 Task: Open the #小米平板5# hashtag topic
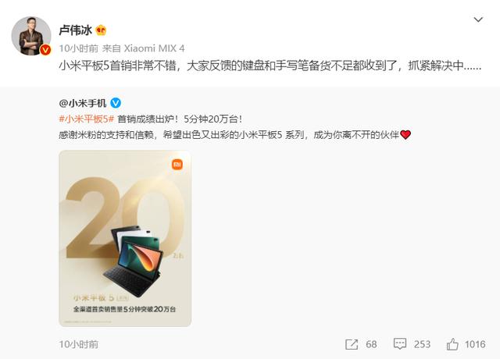tap(87, 119)
